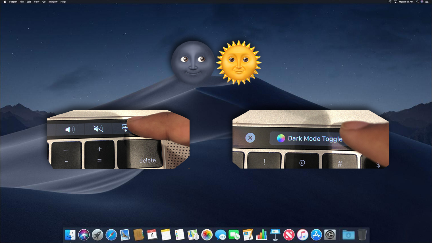The image size is (432, 243).
Task: Open Finder from the Dock
Action: pos(70,235)
